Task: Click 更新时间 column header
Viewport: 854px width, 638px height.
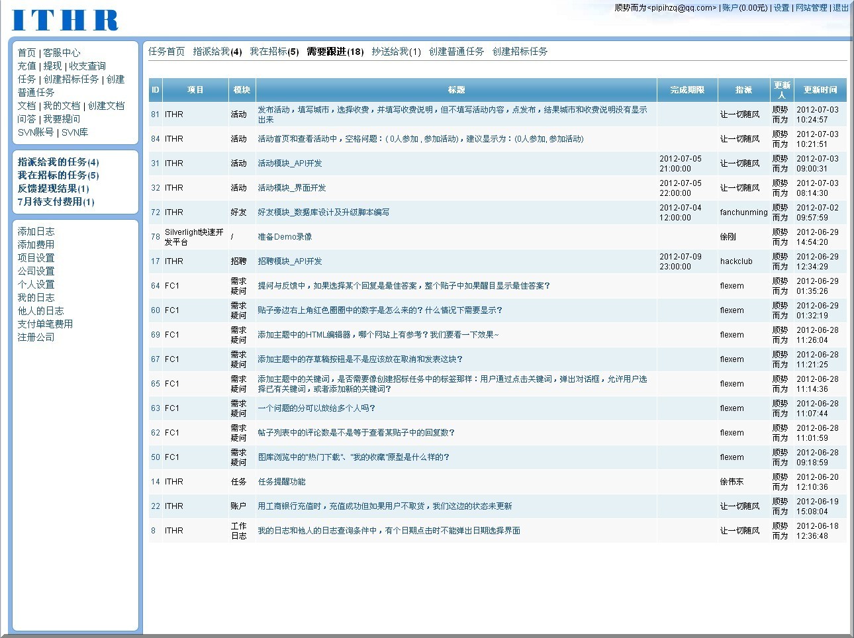Action: (x=820, y=90)
